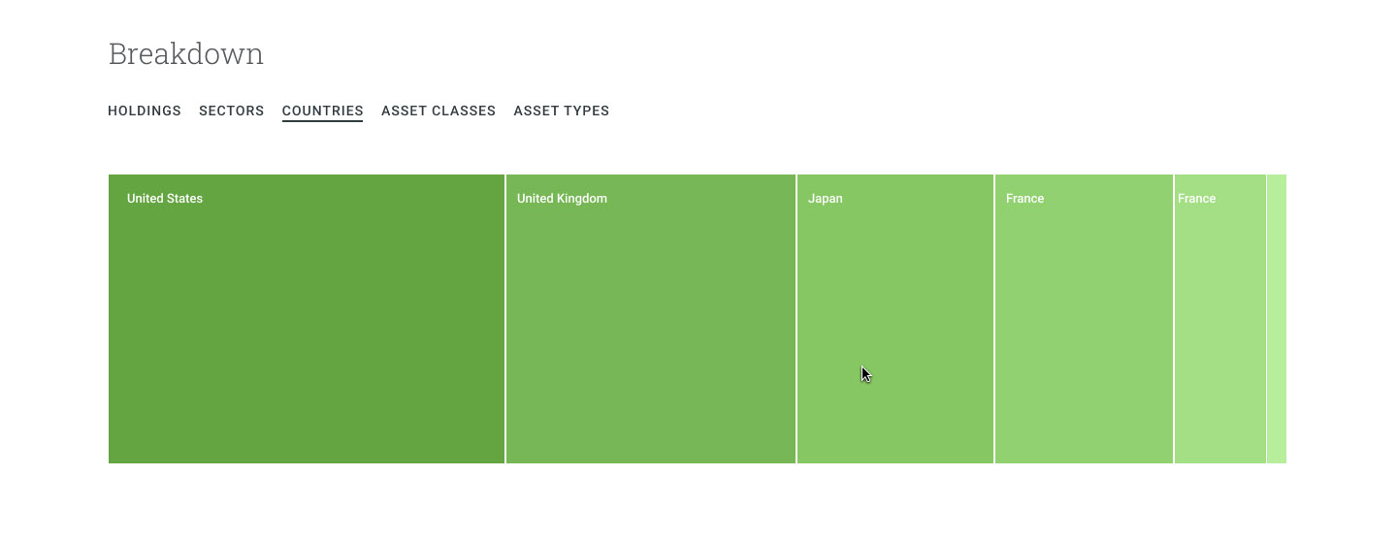
Task: Select the Countries tab
Action: point(322,111)
